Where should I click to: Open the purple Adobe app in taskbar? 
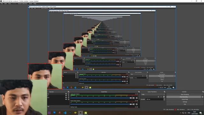tap(49, 113)
